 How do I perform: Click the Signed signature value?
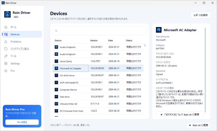click(x=159, y=74)
